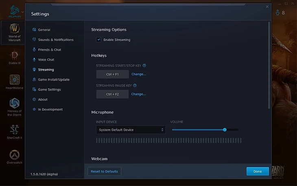Image resolution: width=297 pixels, height=186 pixels.
Task: Open StarCraft II game icon
Action: coord(15,130)
